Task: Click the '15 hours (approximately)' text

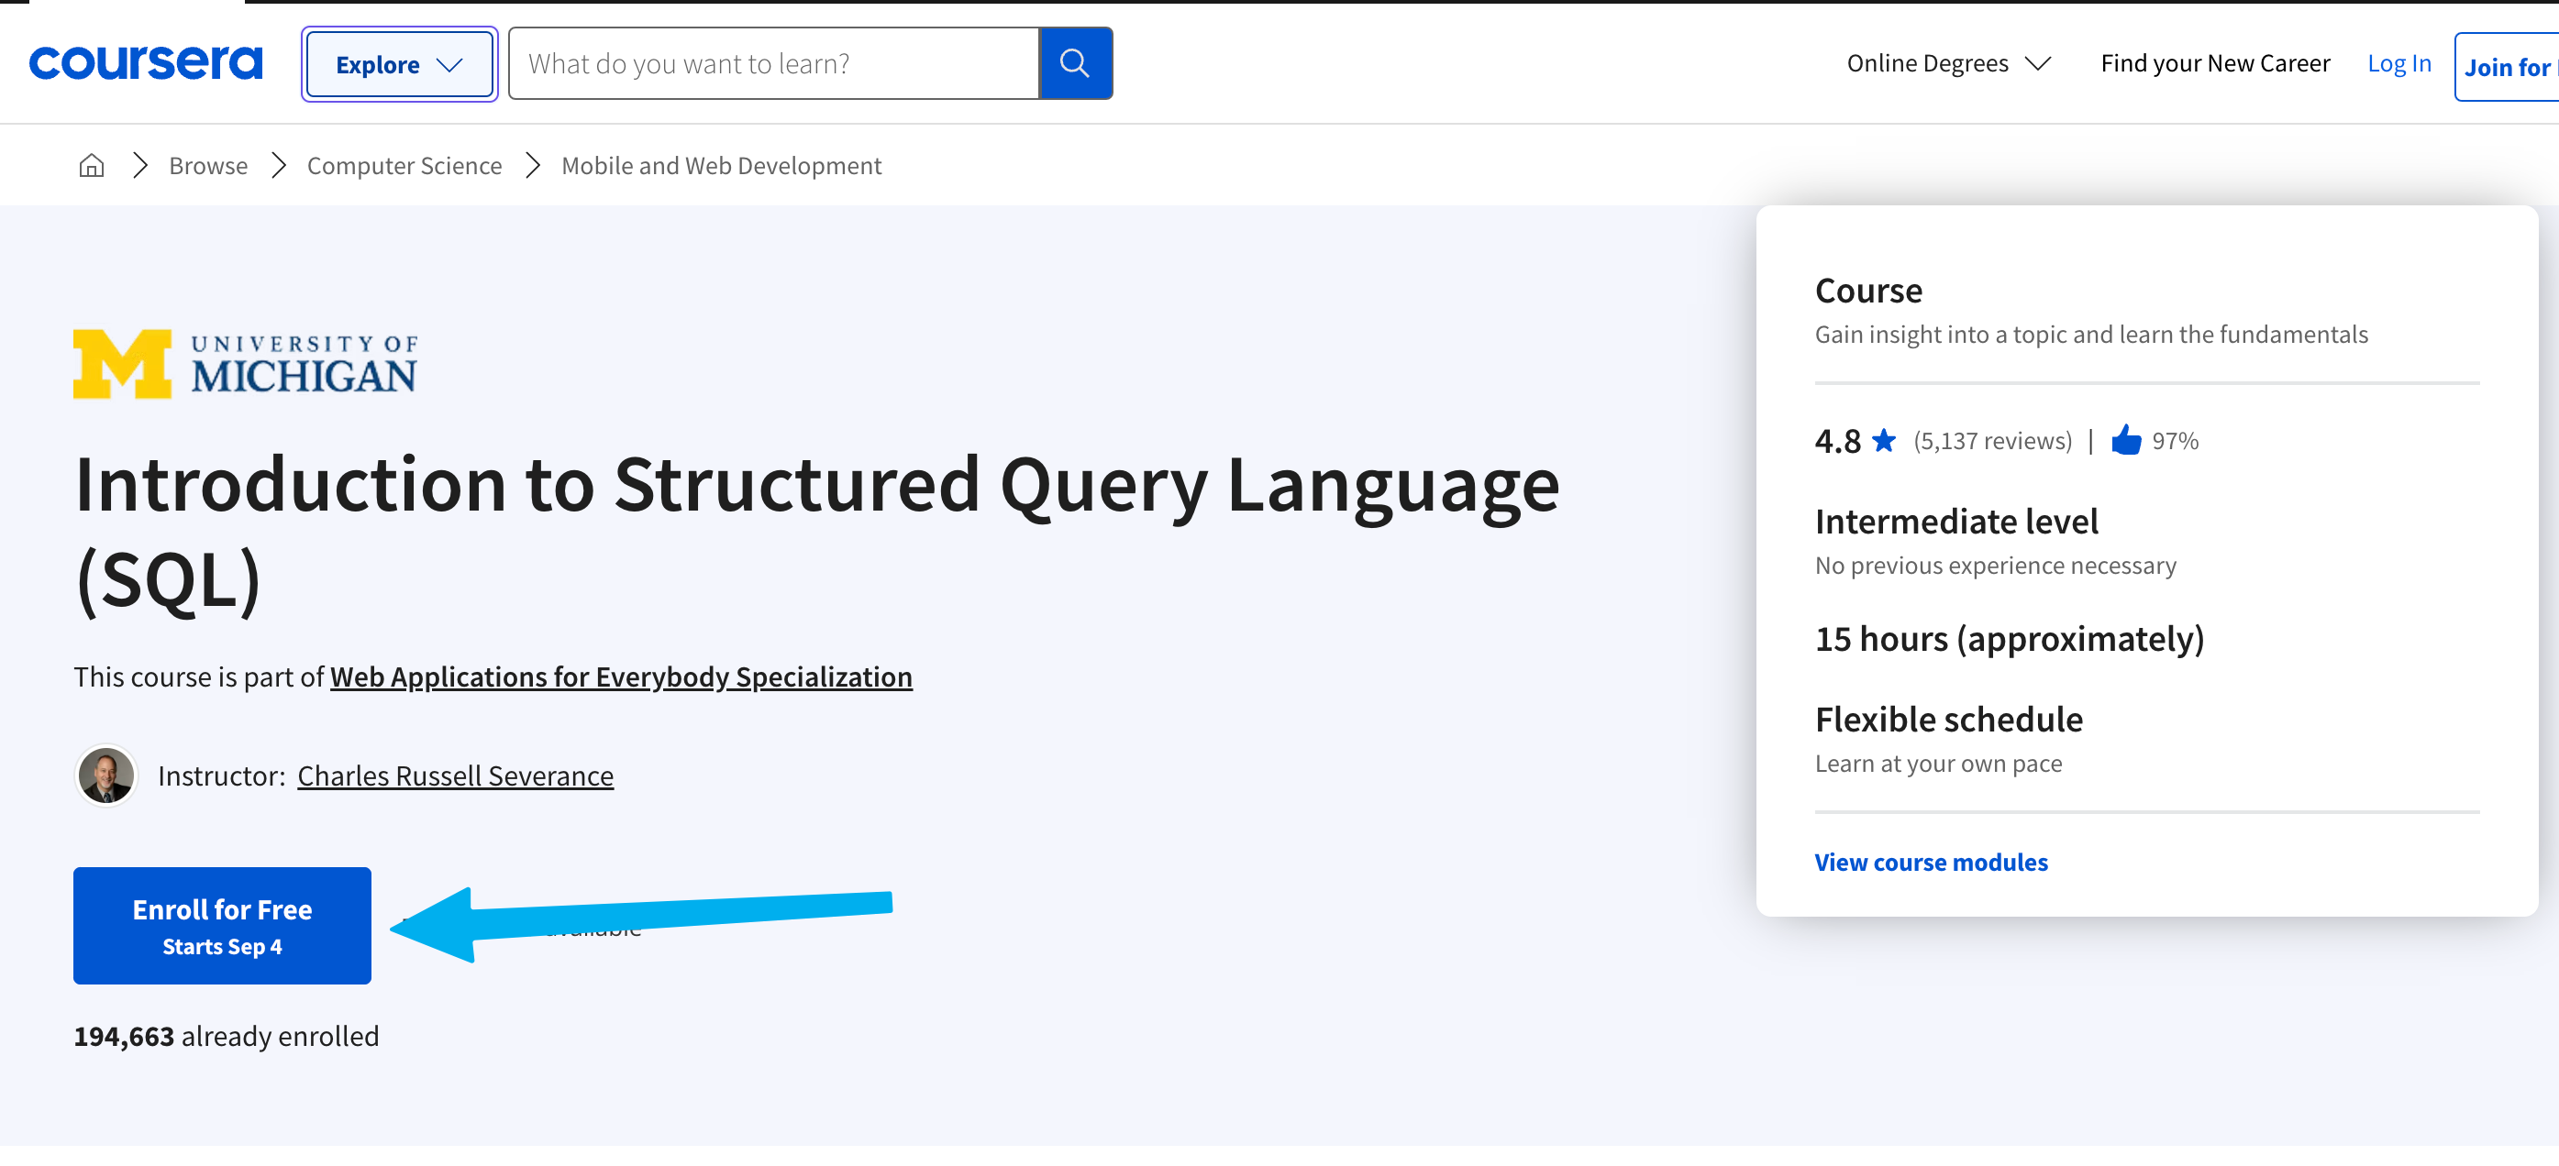Action: click(x=2010, y=639)
